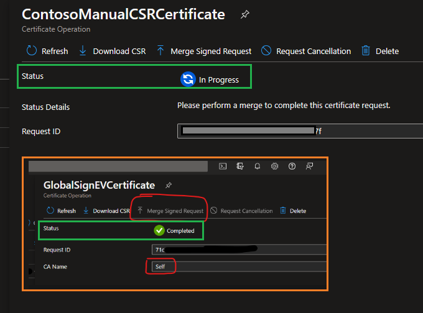Open the feedback person icon
423x313 pixels.
pyautogui.click(x=309, y=166)
